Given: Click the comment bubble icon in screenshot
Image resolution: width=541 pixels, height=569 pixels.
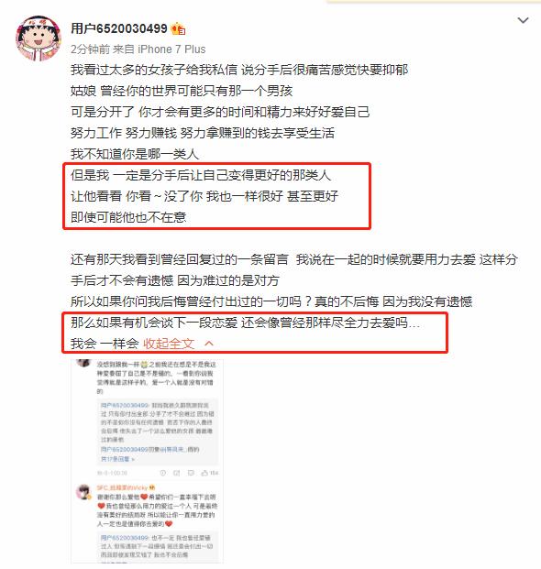Looking at the screenshot, I should pyautogui.click(x=191, y=473).
